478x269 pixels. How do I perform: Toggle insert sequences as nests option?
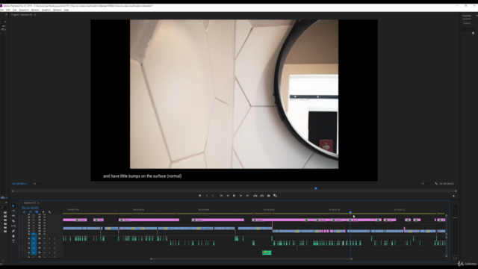24,212
